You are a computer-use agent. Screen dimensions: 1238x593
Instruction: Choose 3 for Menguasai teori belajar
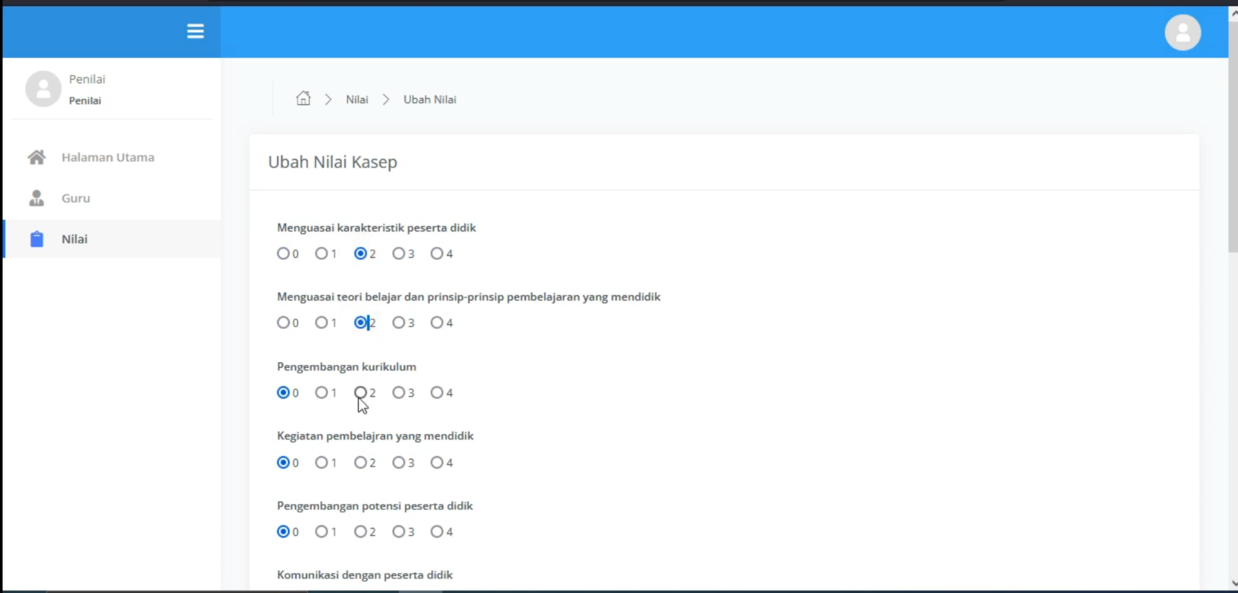[x=398, y=322]
